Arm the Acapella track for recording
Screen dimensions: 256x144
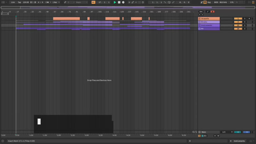coord(249,19)
